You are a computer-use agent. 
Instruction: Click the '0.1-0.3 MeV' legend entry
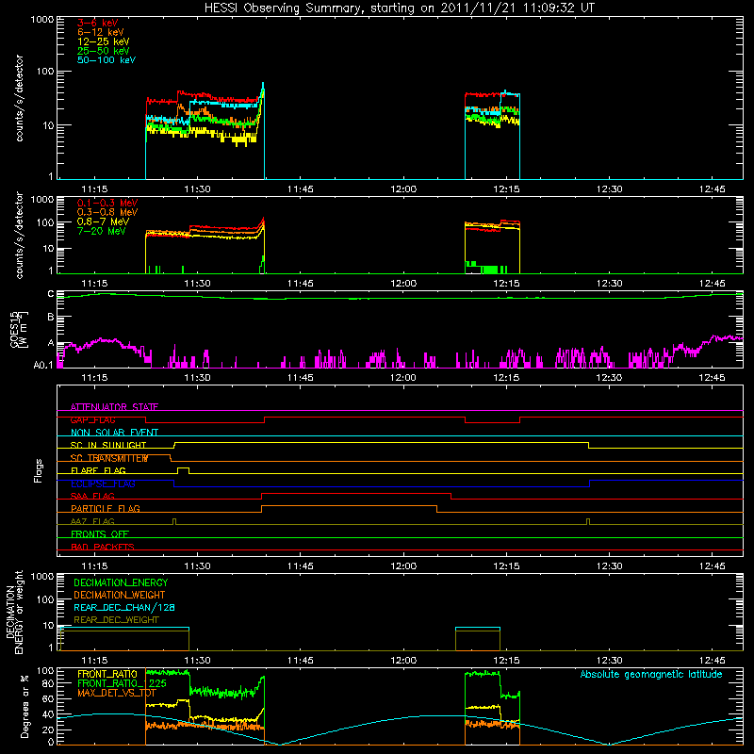pyautogui.click(x=107, y=203)
